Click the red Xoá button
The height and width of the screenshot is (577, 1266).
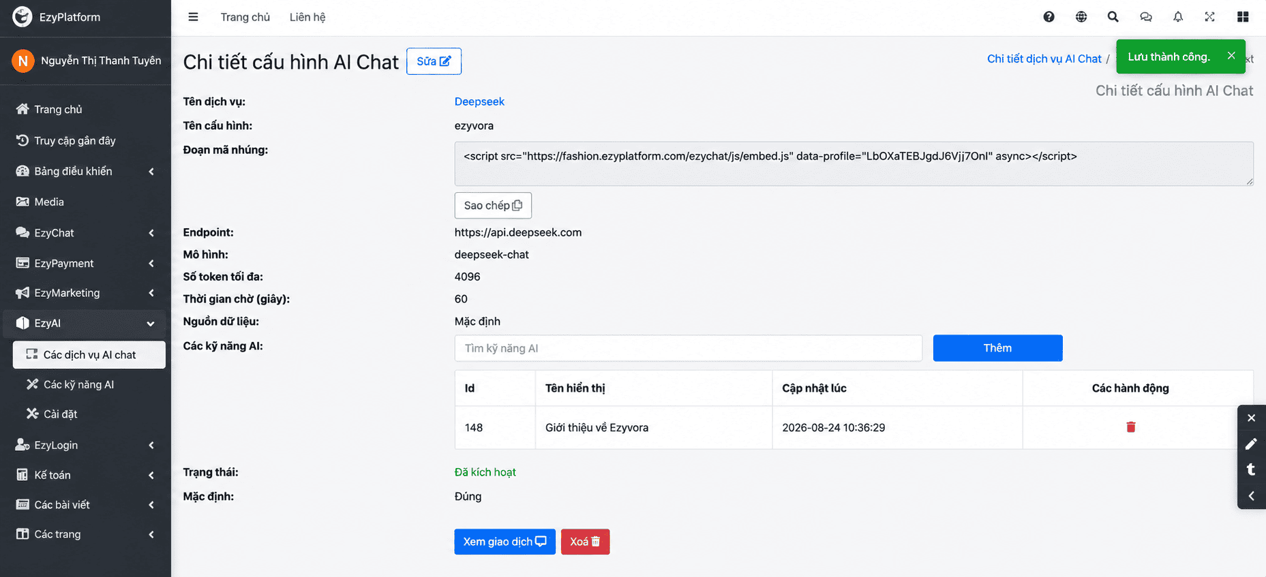coord(585,542)
